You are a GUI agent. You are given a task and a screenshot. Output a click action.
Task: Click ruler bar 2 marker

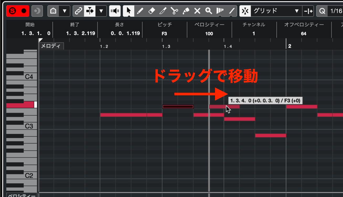[x=290, y=46]
